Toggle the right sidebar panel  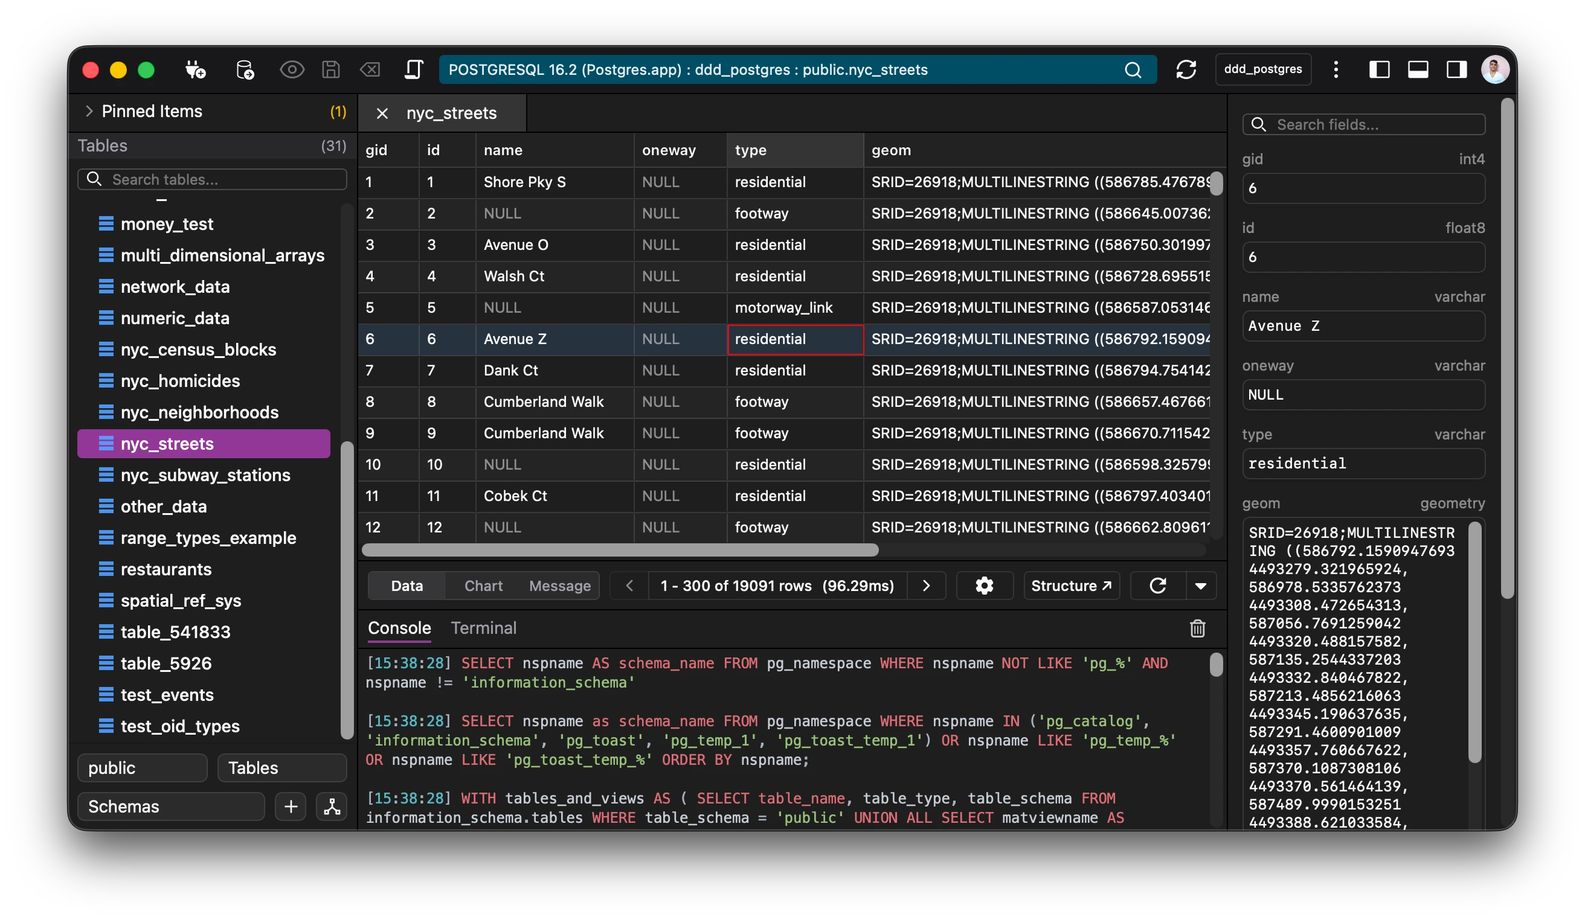(1456, 70)
